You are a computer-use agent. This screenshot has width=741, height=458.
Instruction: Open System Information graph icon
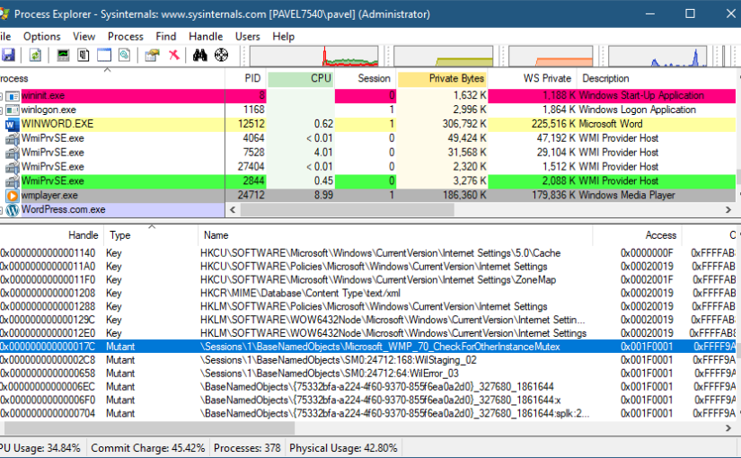tap(63, 56)
